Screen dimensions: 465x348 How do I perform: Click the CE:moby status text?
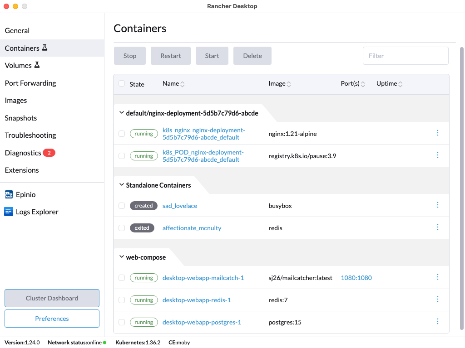pos(179,343)
